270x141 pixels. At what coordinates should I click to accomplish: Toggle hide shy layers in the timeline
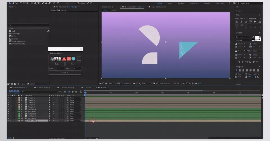coord(69,92)
